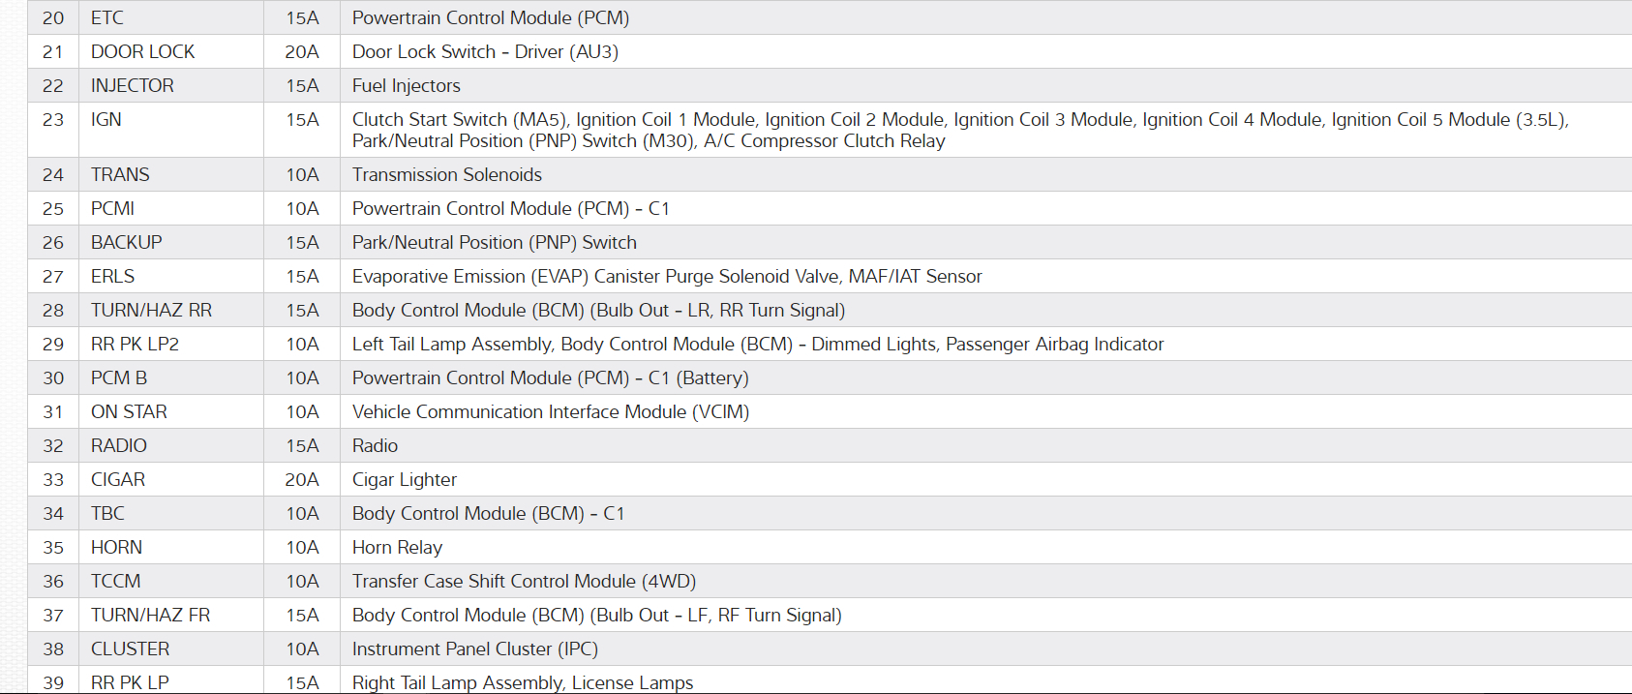Select the ON STAR fuse row label
This screenshot has height=694, width=1632.
click(x=129, y=412)
